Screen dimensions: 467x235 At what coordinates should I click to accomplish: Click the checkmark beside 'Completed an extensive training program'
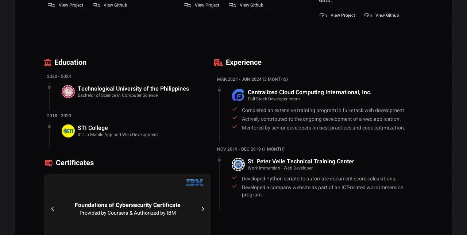pyautogui.click(x=235, y=109)
